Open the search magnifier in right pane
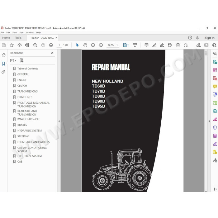 215,53
